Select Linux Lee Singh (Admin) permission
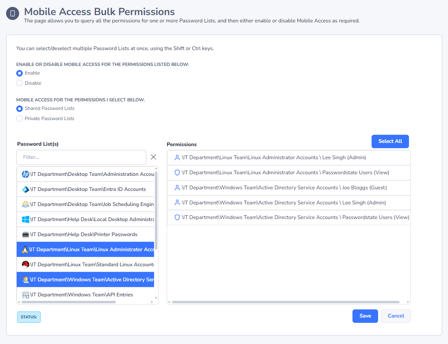Screen dimensions: 448x344 point(289,158)
